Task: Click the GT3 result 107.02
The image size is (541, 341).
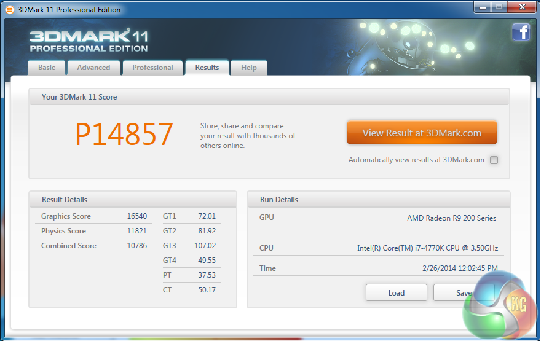Action: (205, 246)
